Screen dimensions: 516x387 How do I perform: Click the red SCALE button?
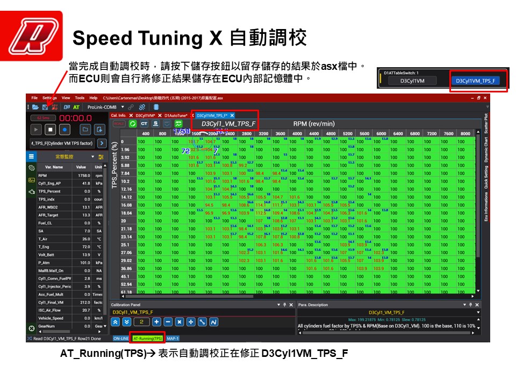(119, 124)
